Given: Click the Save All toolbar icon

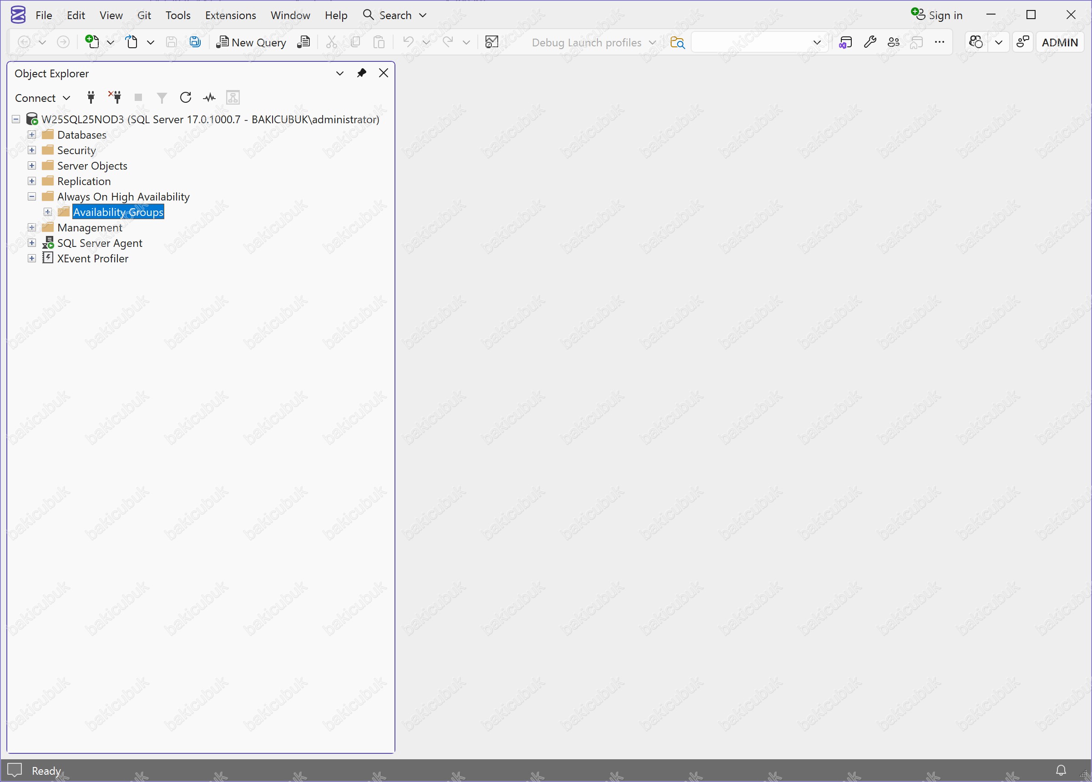Looking at the screenshot, I should (x=195, y=42).
